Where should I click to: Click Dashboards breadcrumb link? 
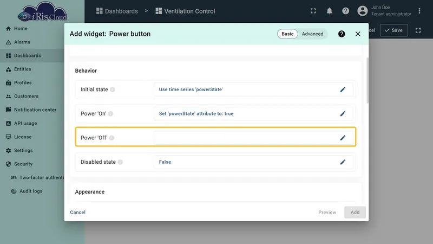[117, 11]
